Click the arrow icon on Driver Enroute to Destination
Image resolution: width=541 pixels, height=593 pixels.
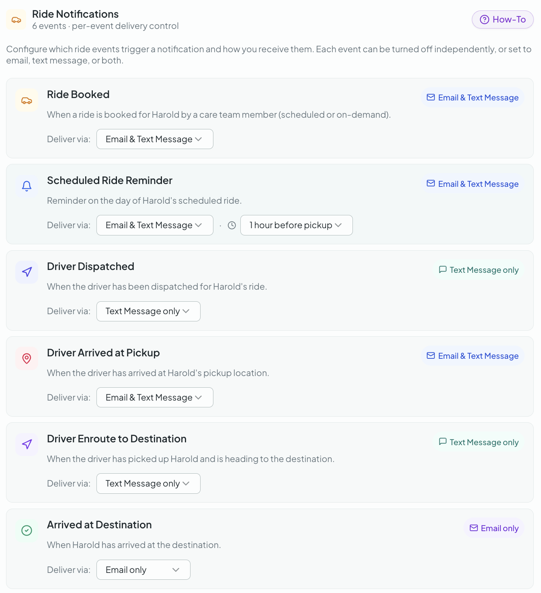27,444
